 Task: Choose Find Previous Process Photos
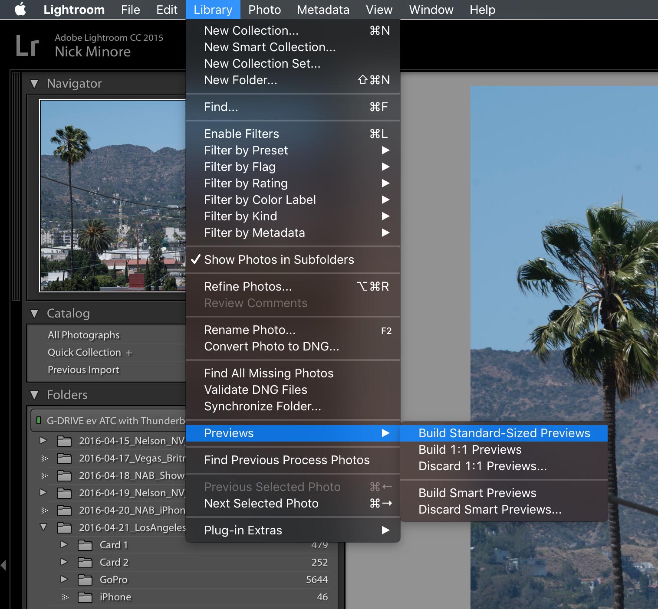[293, 460]
